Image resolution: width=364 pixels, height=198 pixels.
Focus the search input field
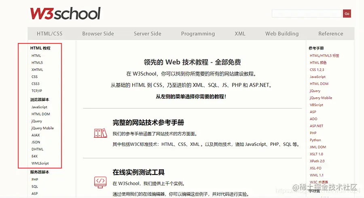coord(307,14)
